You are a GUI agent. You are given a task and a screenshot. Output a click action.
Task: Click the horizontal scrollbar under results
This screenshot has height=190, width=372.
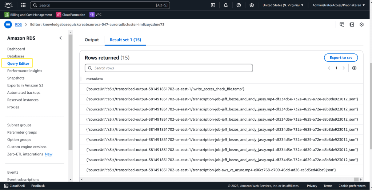pos(218,179)
